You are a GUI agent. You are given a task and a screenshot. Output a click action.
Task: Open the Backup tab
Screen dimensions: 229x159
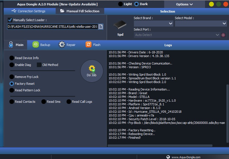(x=41, y=45)
